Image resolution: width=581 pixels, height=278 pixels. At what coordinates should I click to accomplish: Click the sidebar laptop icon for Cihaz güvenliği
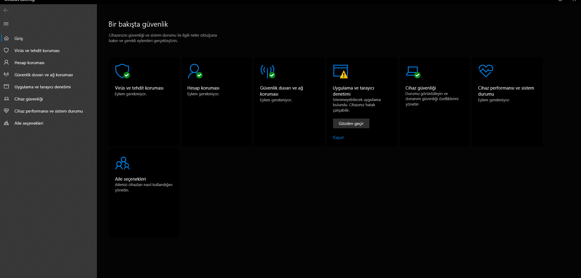[x=6, y=99]
